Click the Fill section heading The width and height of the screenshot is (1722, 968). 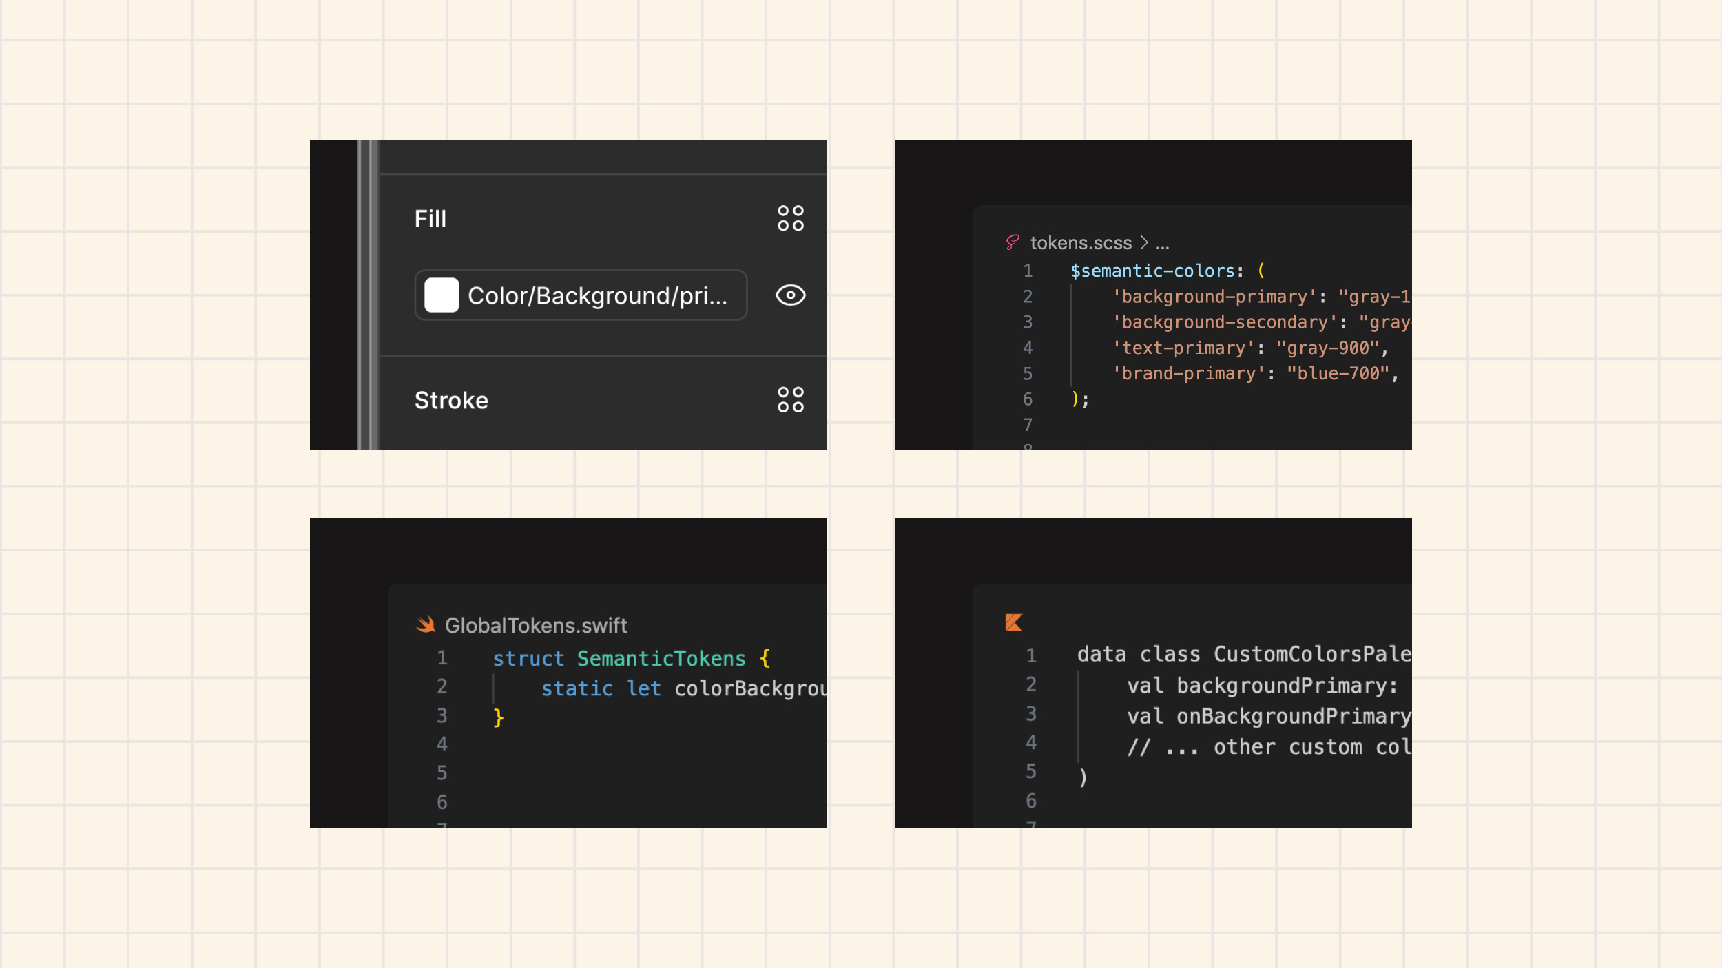click(430, 219)
